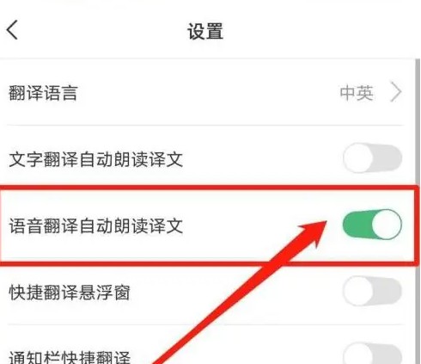The height and width of the screenshot is (364, 421).
Task: Click the grey track of the 文字翻译 switch
Action: click(387, 158)
